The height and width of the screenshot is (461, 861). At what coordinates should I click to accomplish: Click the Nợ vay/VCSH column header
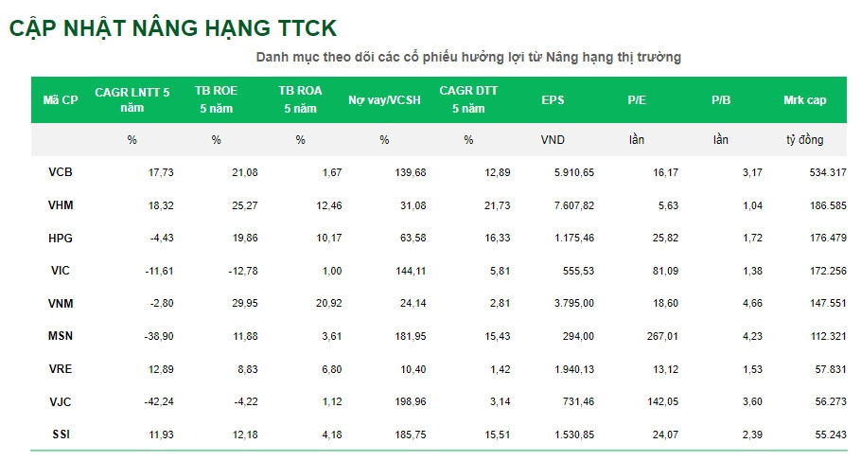(384, 100)
